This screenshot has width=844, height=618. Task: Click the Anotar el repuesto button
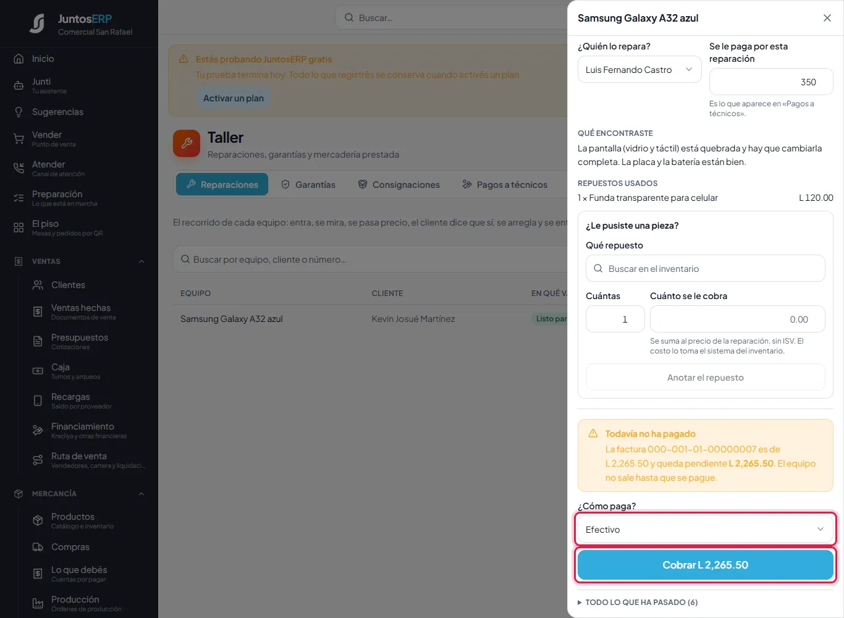705,377
